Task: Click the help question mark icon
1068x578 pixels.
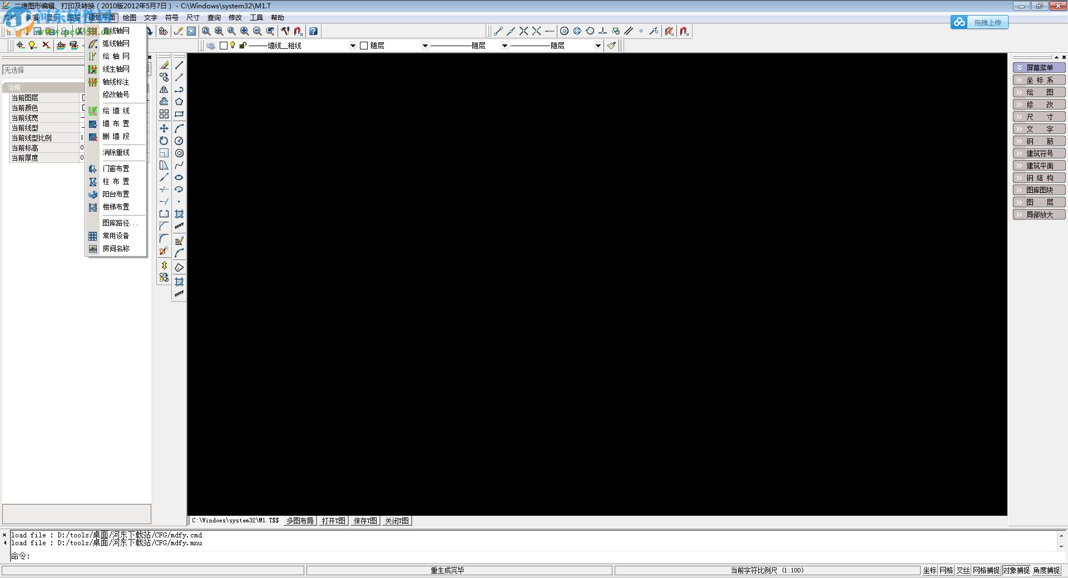Action: tap(314, 31)
